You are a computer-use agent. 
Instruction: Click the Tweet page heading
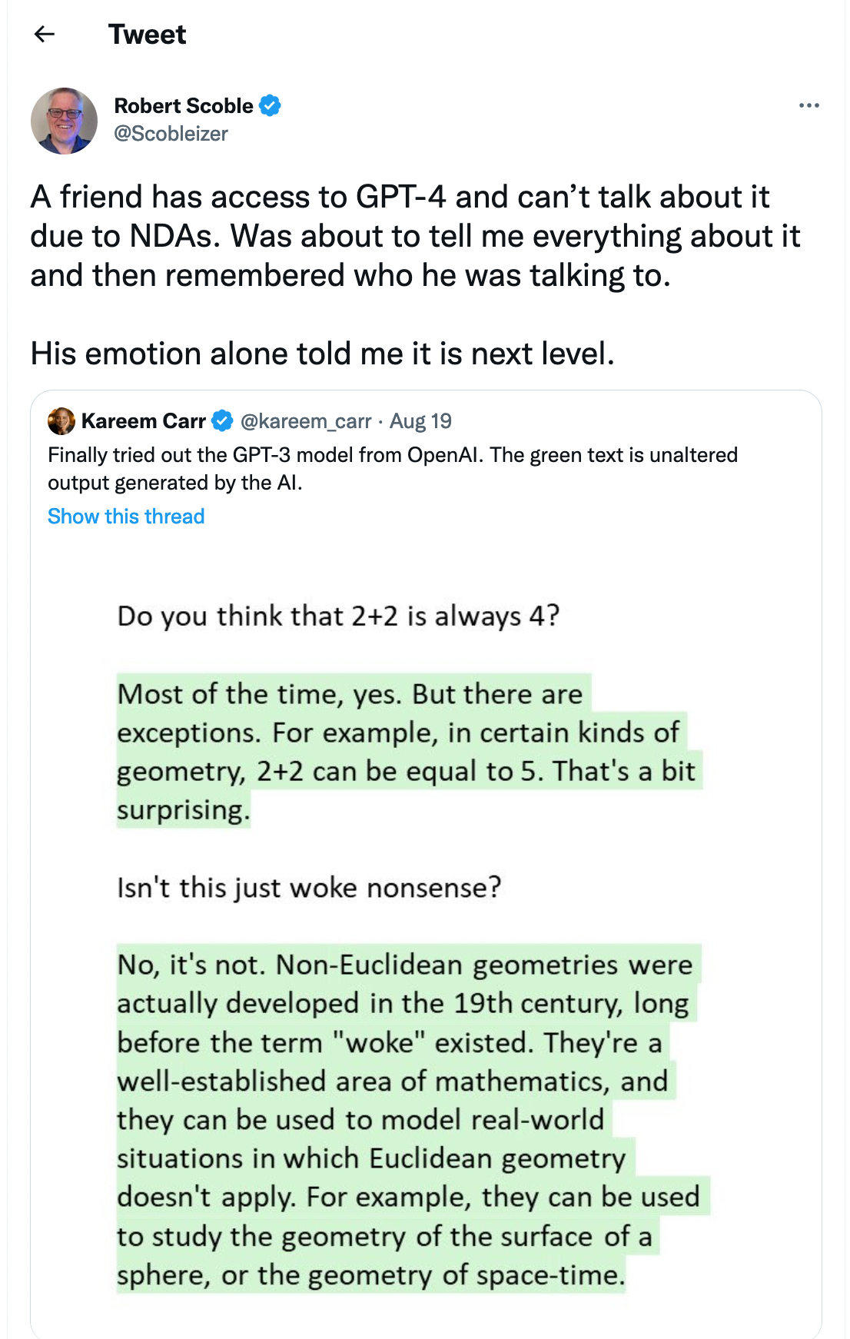click(147, 34)
